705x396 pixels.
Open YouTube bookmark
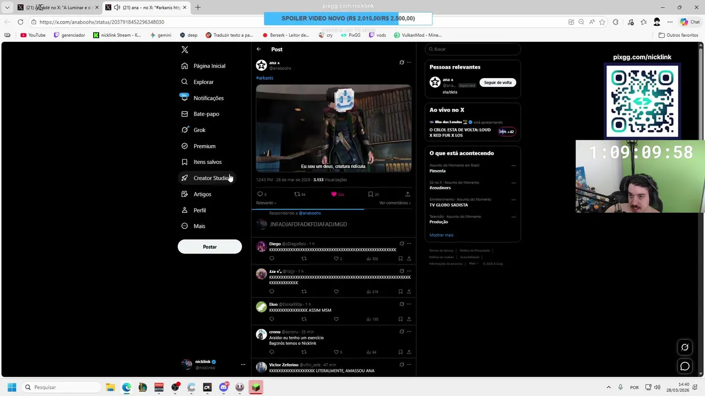point(32,35)
